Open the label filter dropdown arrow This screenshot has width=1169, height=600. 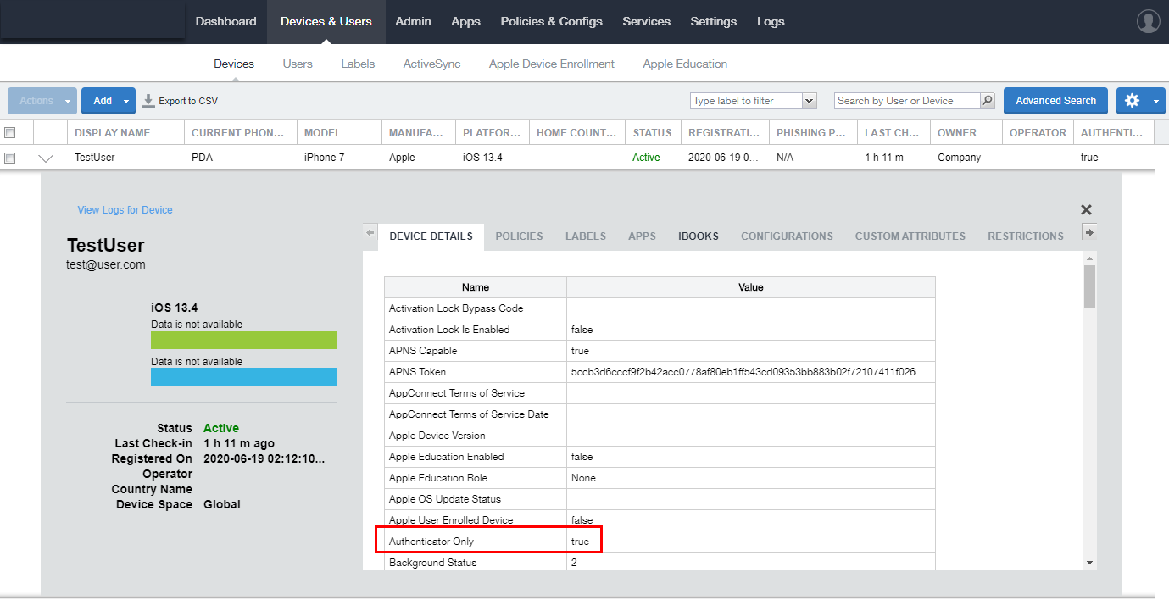pos(809,101)
